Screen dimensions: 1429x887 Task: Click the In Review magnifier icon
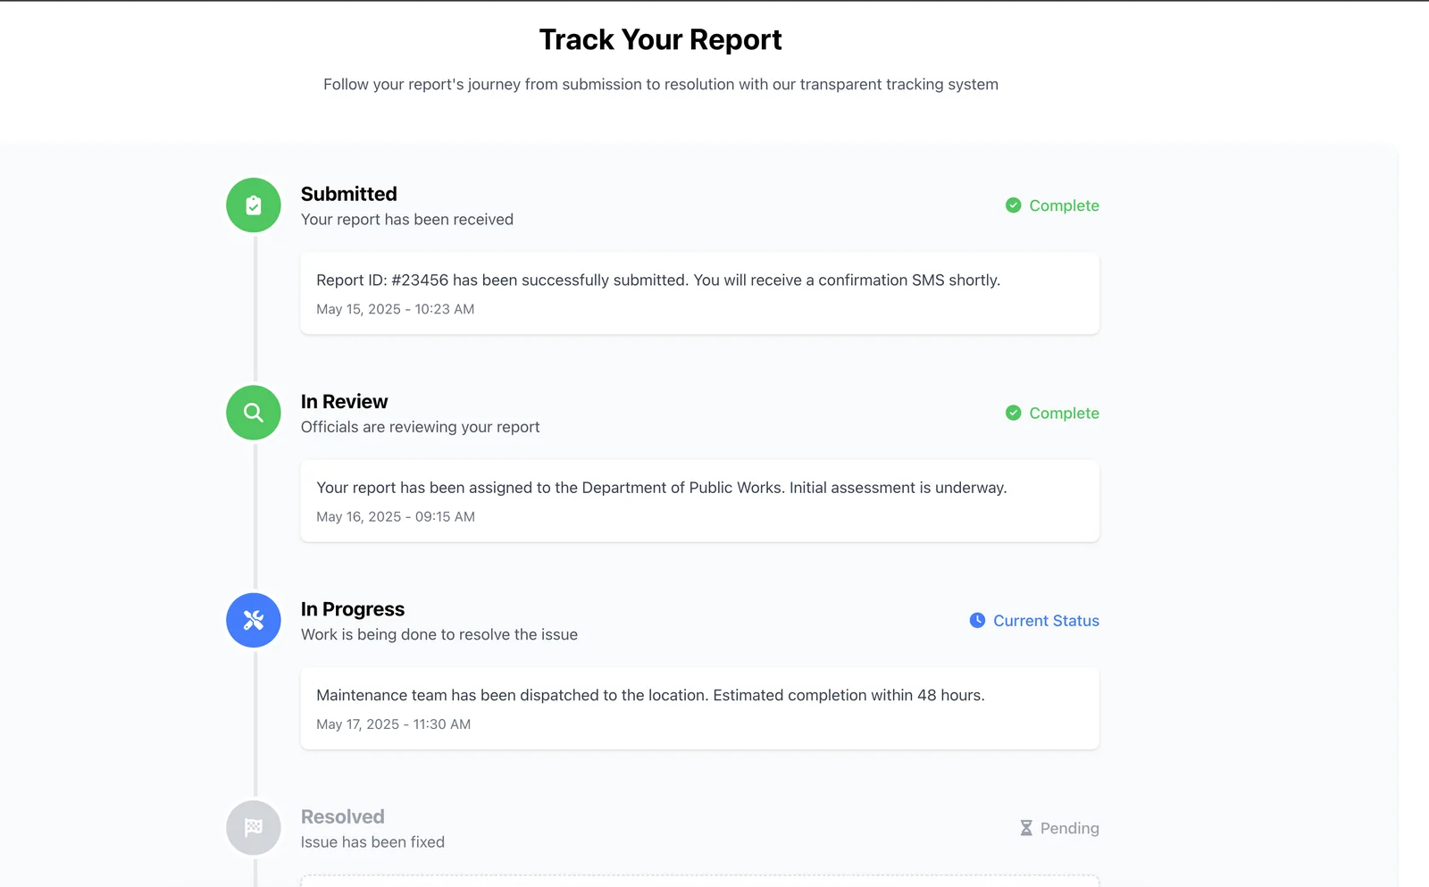254,413
